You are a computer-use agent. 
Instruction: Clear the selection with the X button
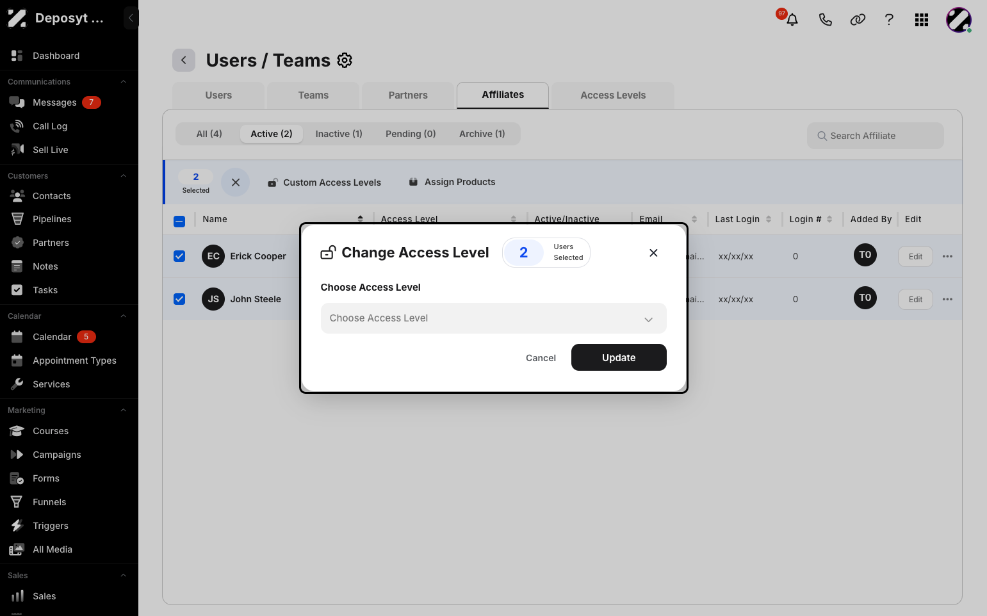(236, 182)
